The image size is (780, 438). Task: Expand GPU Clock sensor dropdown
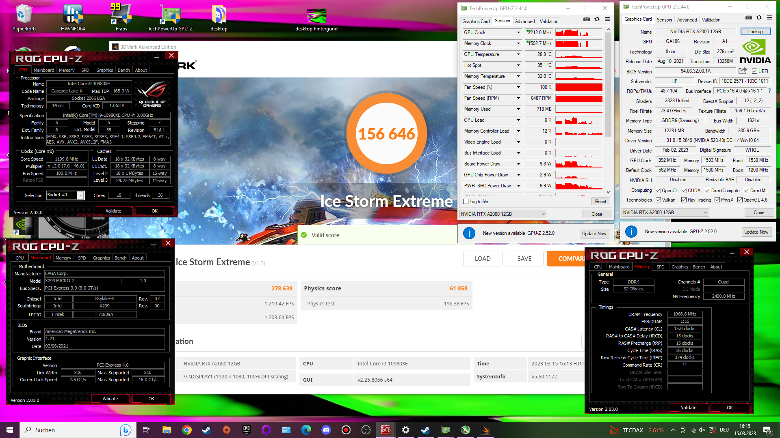[x=518, y=32]
